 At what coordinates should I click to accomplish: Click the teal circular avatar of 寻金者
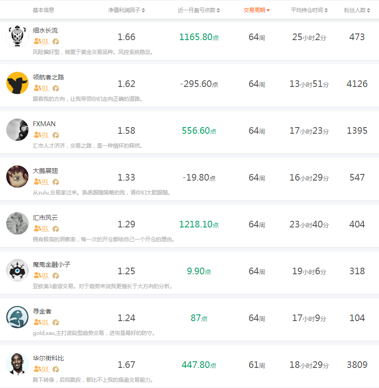[17, 317]
